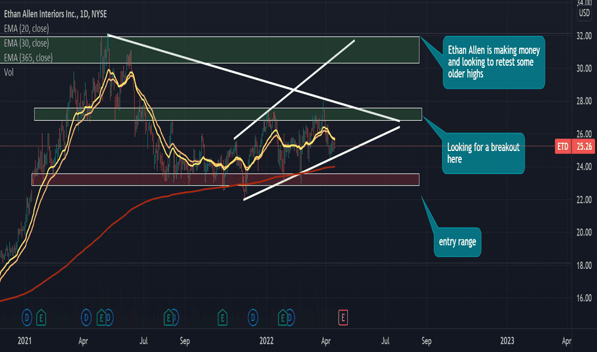Click the 2023 label on the time axis
This screenshot has width=597, height=352.
pos(507,340)
